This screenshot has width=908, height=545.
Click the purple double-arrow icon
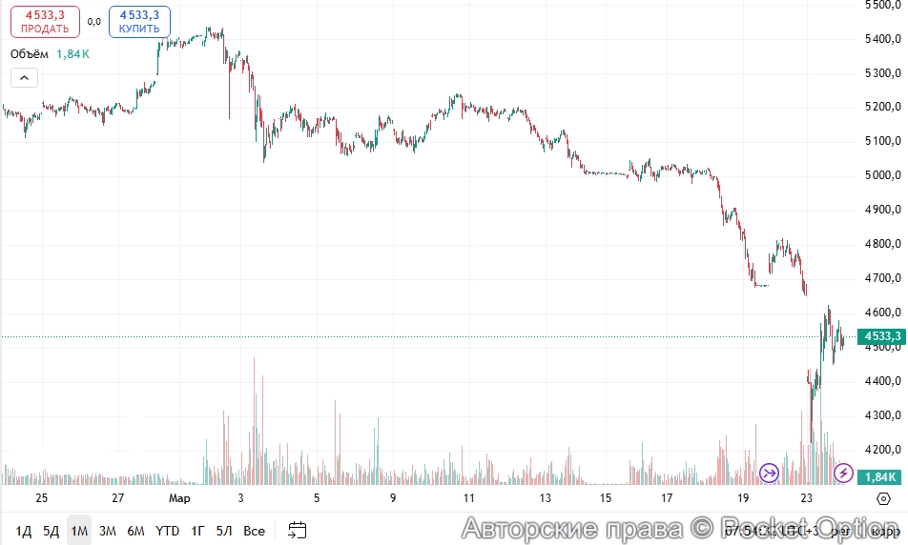point(769,473)
